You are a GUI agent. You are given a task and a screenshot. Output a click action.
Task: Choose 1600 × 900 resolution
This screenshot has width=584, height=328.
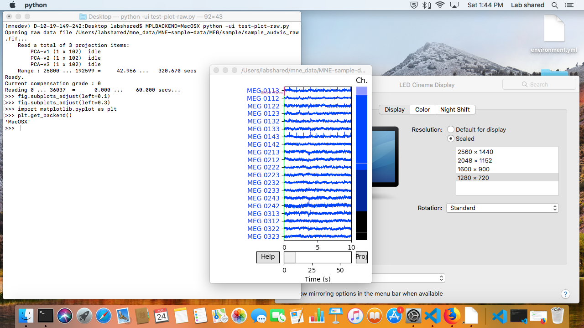coord(507,169)
